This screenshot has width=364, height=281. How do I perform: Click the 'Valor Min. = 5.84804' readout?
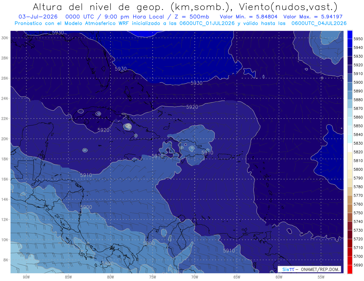[x=248, y=17]
